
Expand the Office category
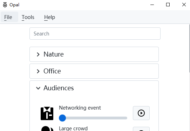point(94,71)
